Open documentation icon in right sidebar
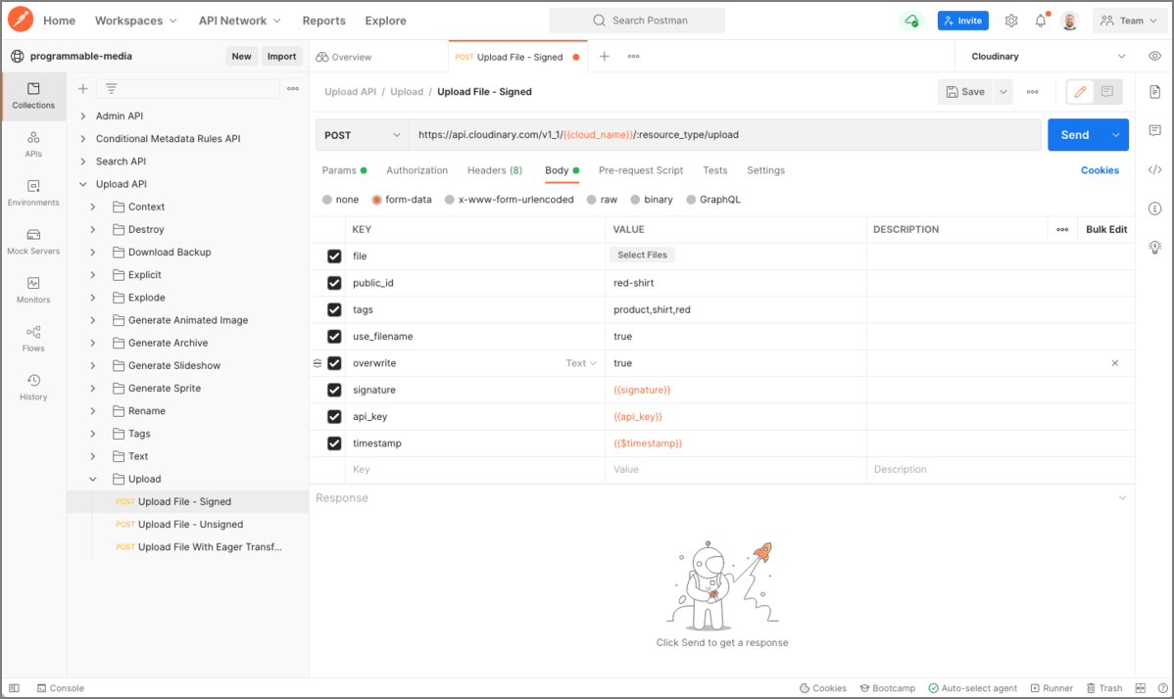This screenshot has width=1174, height=699. coord(1154,92)
